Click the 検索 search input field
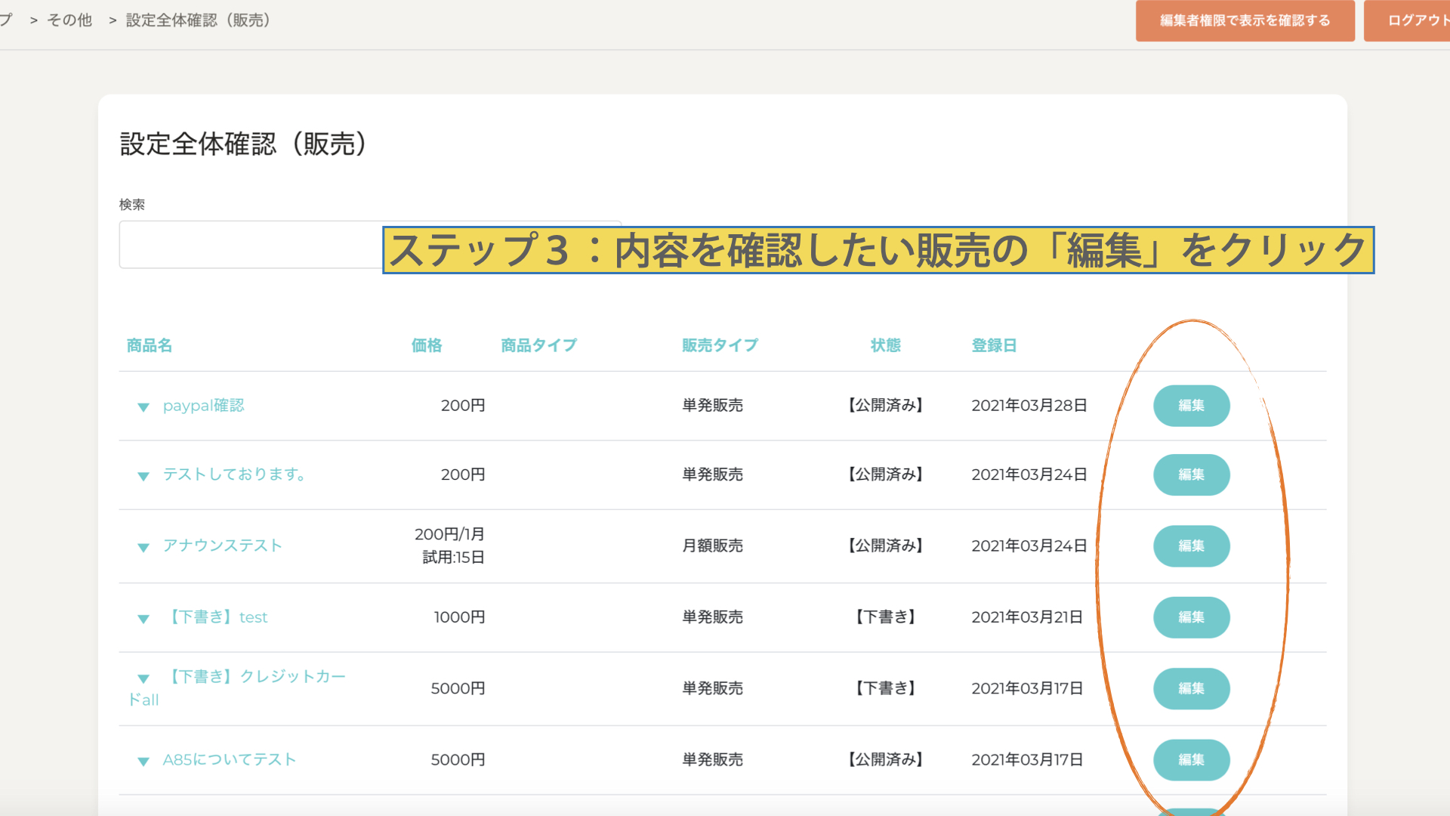The width and height of the screenshot is (1450, 816). click(x=249, y=245)
